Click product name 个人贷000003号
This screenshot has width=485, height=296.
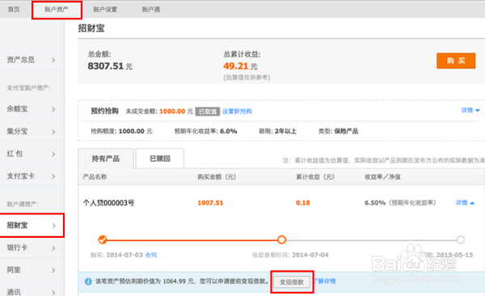click(x=108, y=203)
